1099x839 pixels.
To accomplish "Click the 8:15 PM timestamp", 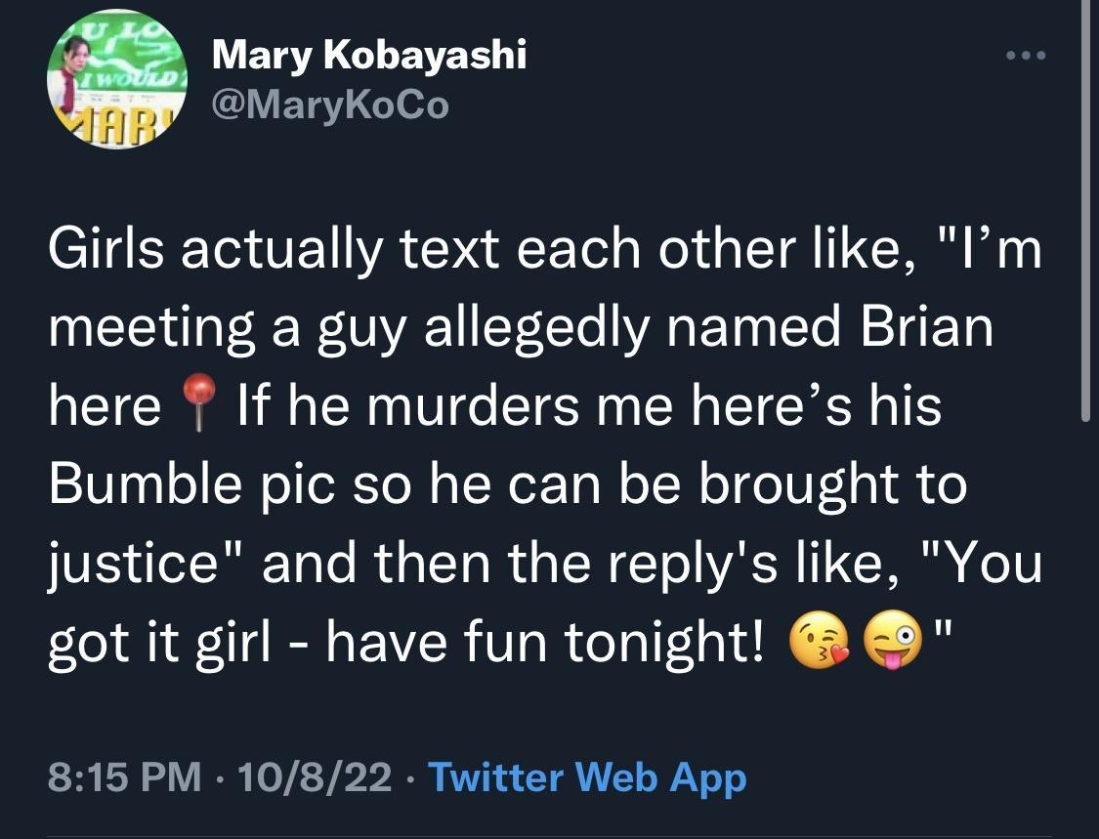I will coord(115,778).
